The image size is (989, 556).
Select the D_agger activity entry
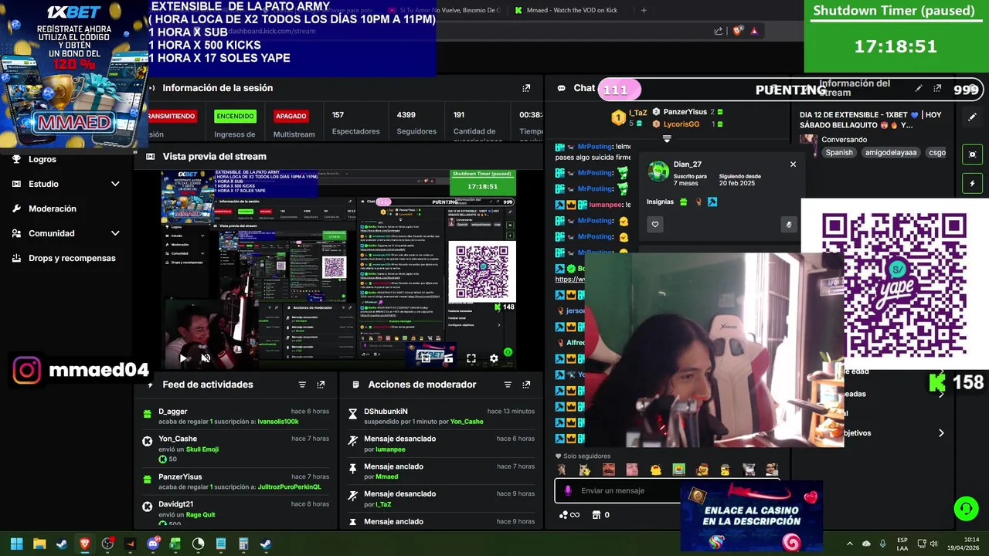236,416
